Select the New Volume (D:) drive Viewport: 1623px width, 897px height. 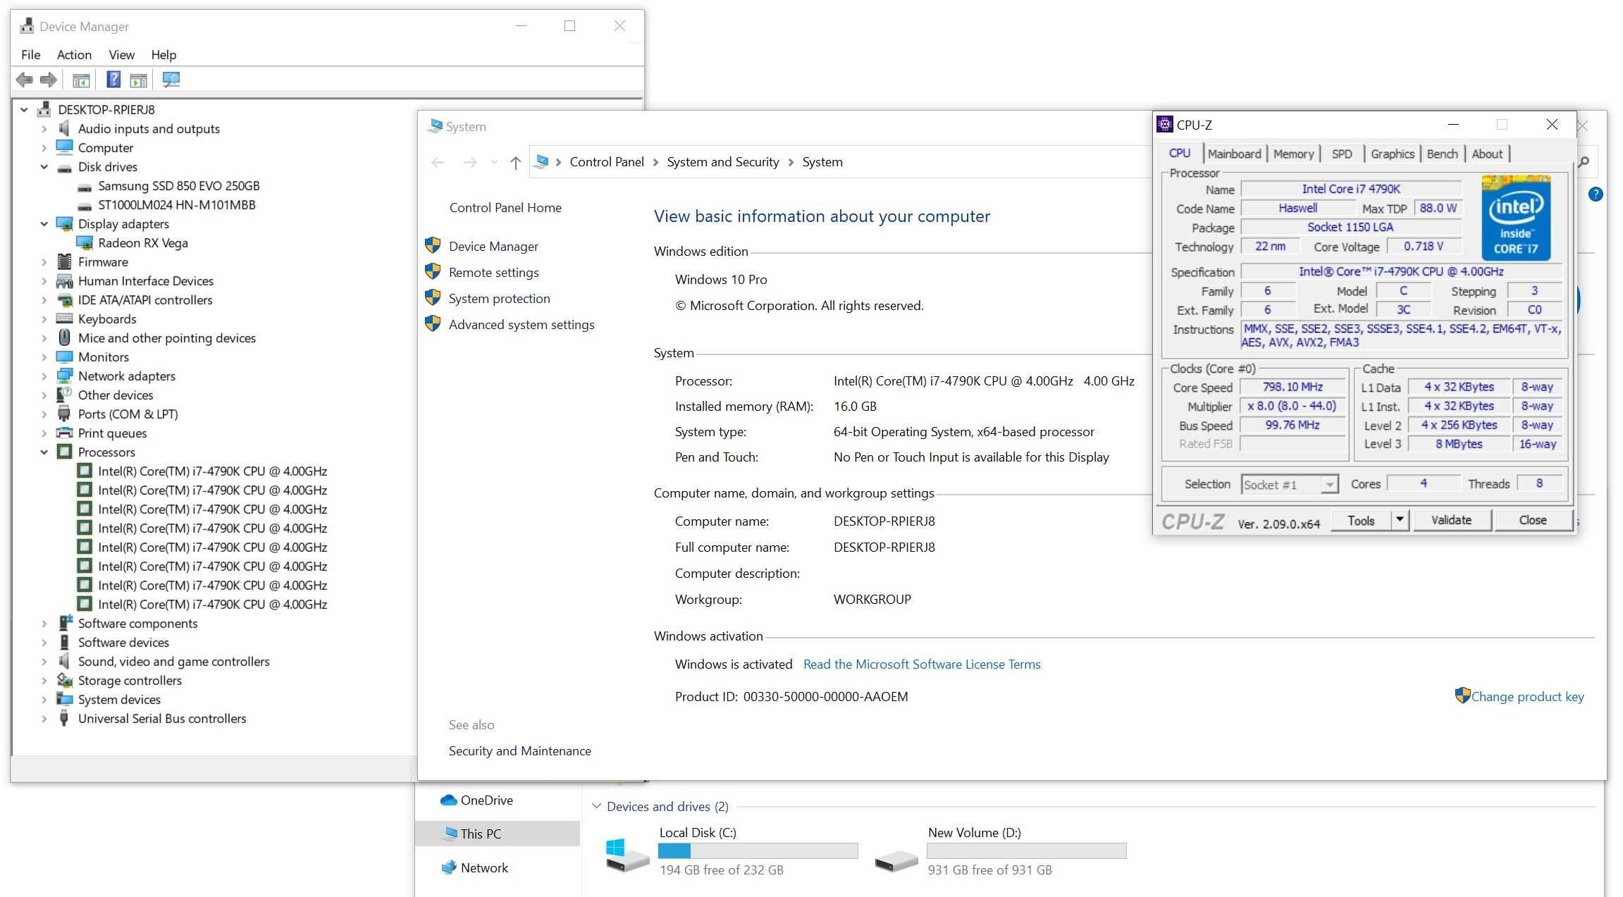tap(1001, 851)
